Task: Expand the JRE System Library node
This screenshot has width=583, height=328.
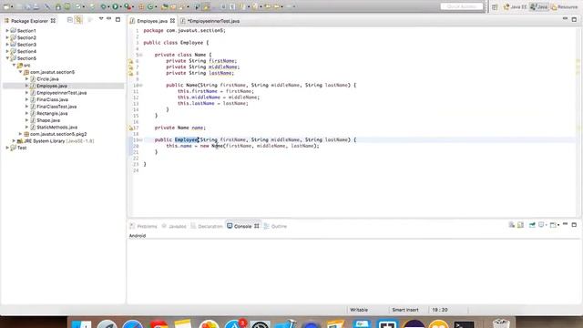Action: (x=14, y=141)
